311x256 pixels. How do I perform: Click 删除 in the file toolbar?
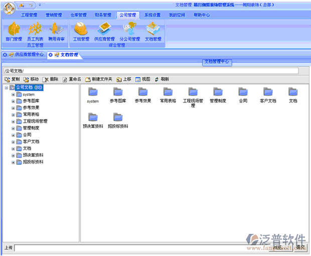point(51,79)
